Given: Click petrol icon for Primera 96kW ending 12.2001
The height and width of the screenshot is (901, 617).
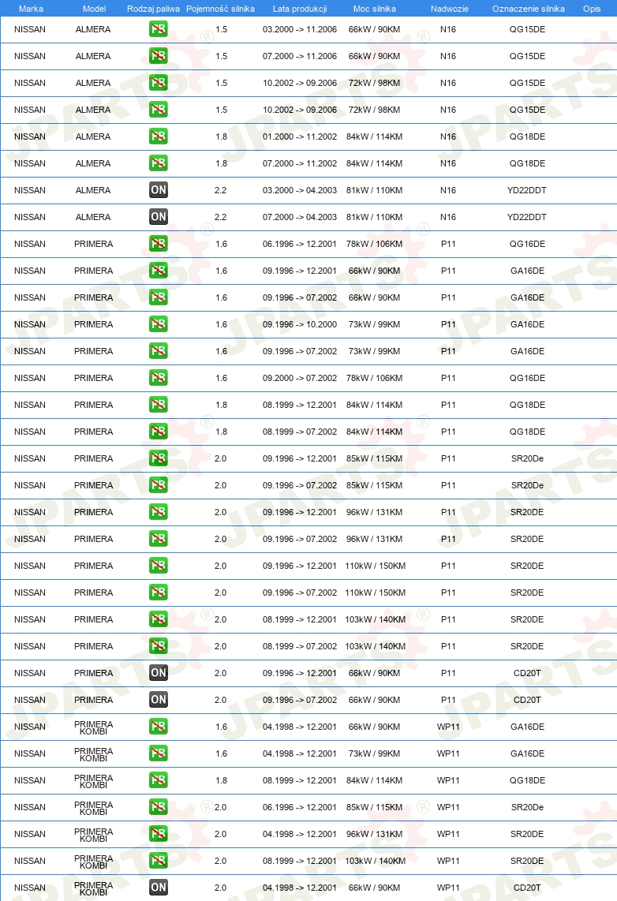Looking at the screenshot, I should pos(158,511).
